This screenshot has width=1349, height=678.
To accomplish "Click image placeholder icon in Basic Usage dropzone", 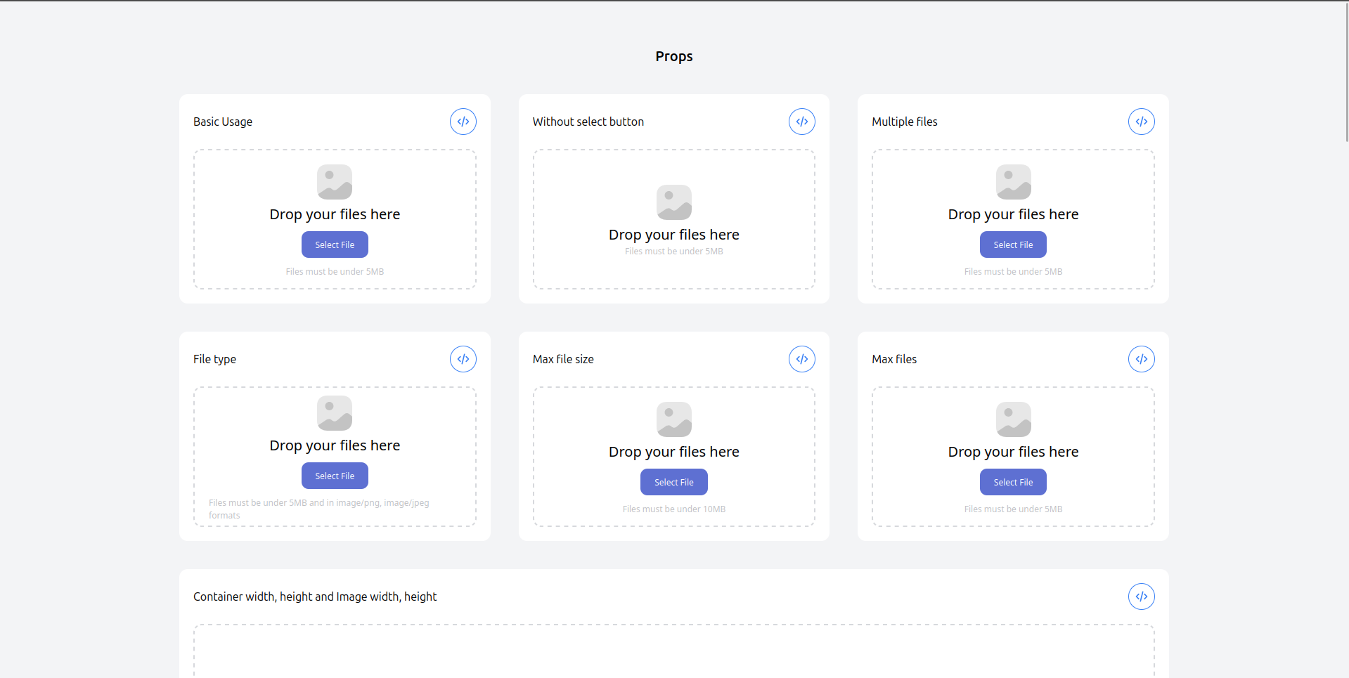I will click(335, 182).
